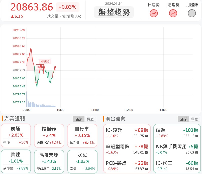The width and height of the screenshot is (202, 174).
Task: Click the 20857.71 reference price label
Action: pyautogui.click(x=19, y=70)
